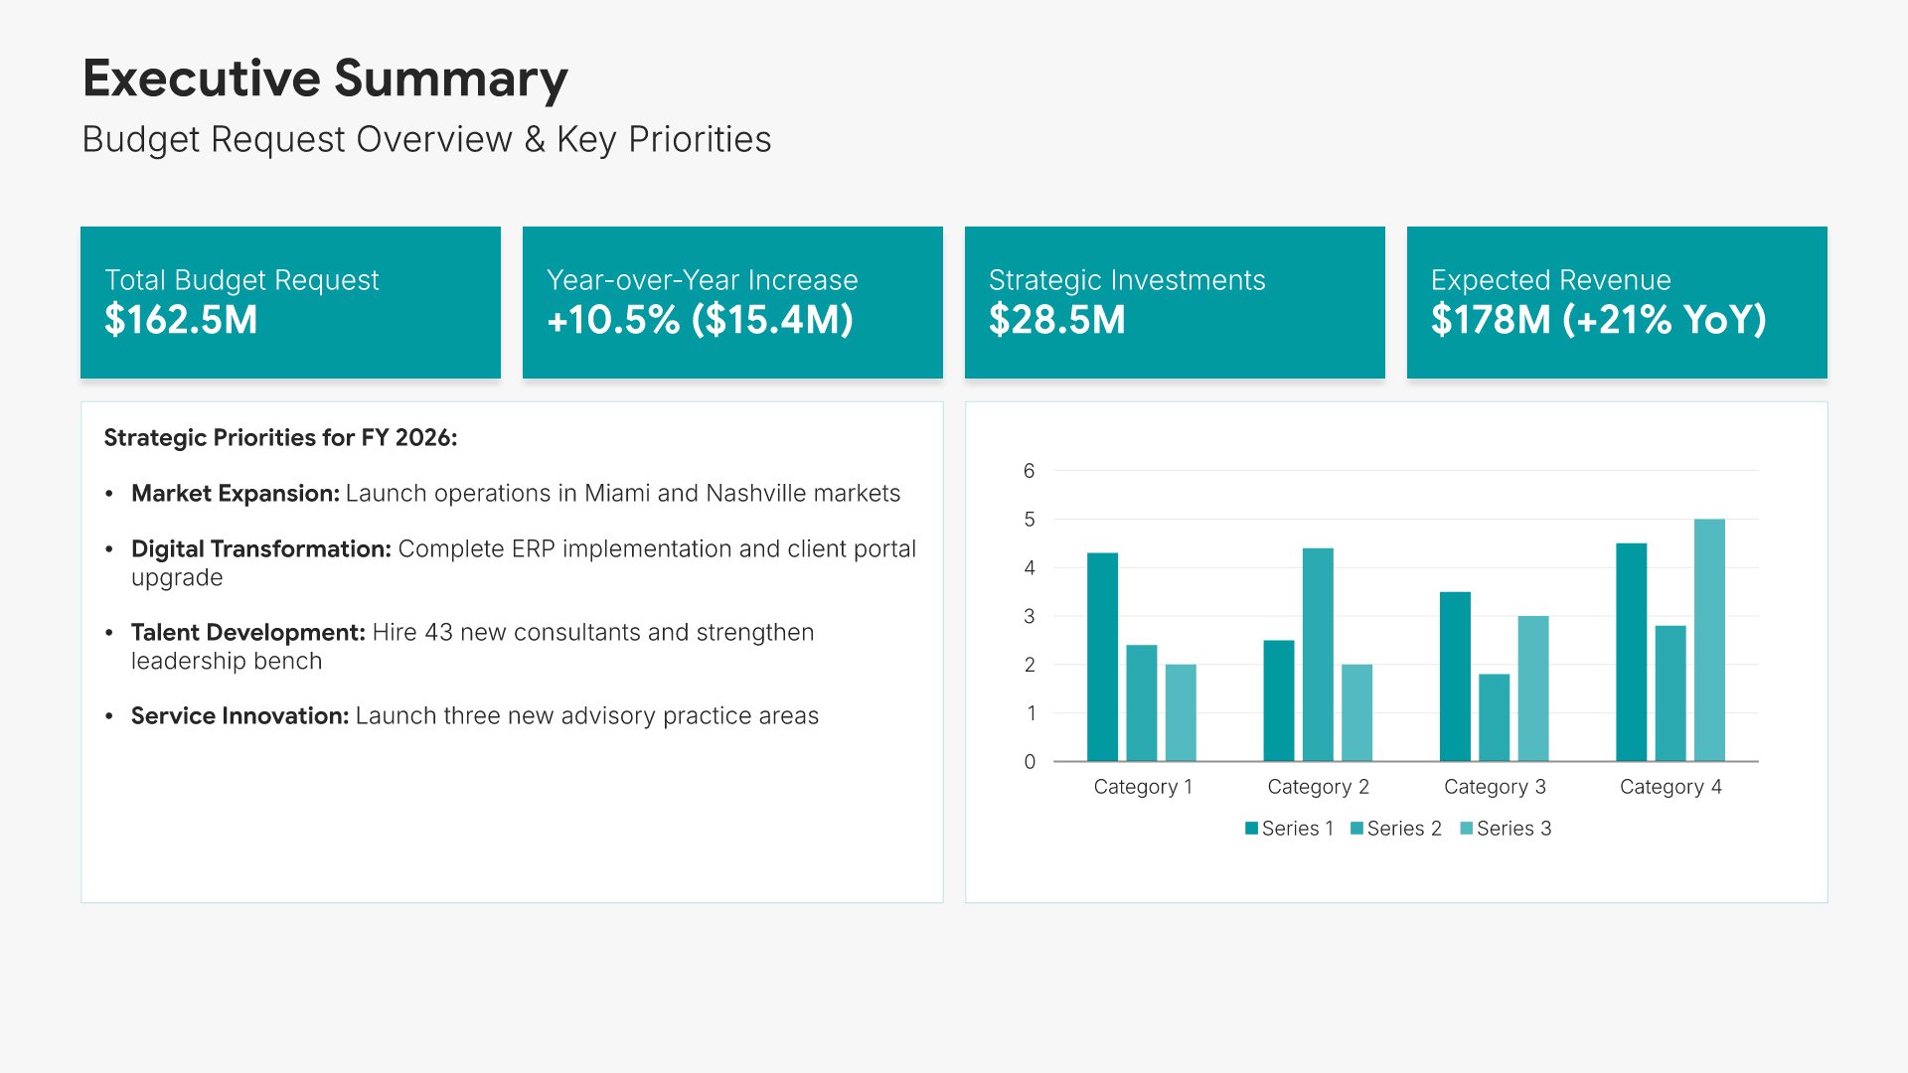Select the Market Expansion bullet text
Screen dimensions: 1908x1073
pyautogui.click(x=515, y=493)
